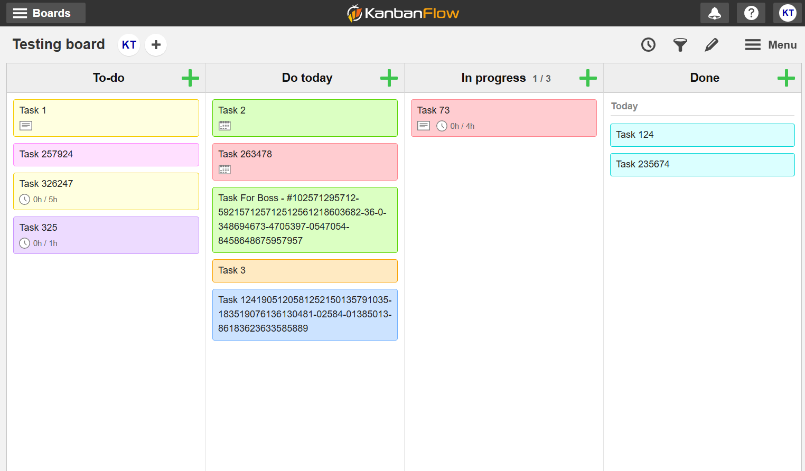Image resolution: width=805 pixels, height=471 pixels.
Task: Click the edit pencil icon
Action: [712, 45]
